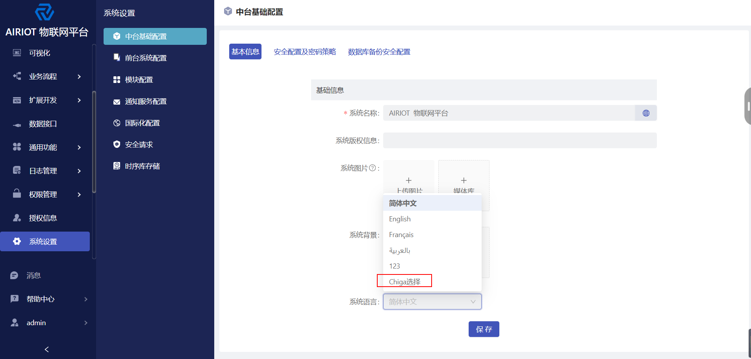
Task: Select Chiga选择 language option
Action: click(x=432, y=282)
